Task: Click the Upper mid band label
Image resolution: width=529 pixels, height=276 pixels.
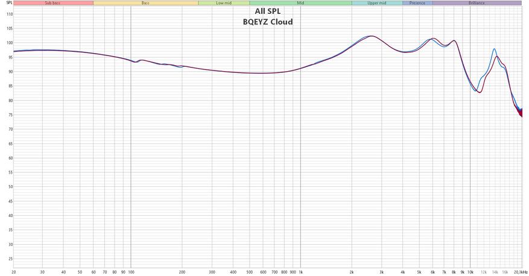Action: (377, 3)
